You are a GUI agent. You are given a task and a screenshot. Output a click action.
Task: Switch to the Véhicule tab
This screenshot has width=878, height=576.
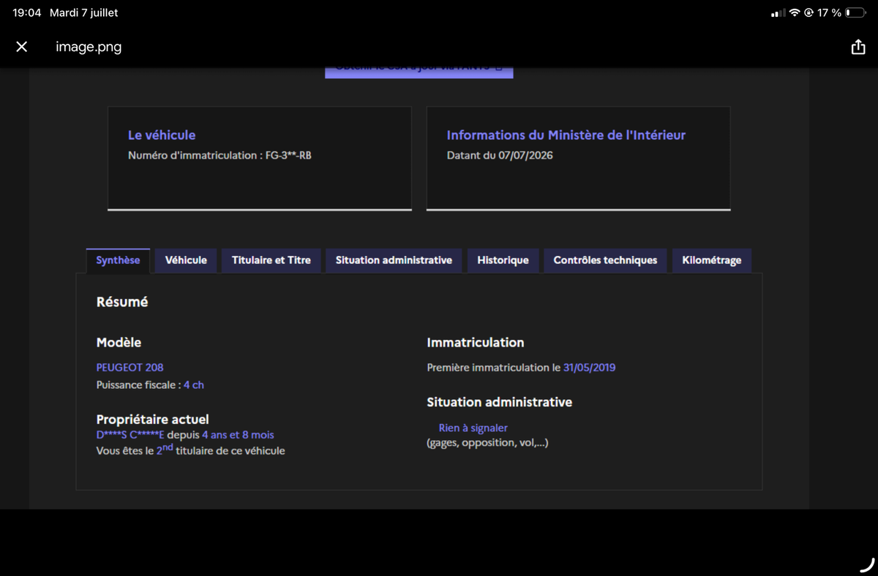tap(186, 260)
